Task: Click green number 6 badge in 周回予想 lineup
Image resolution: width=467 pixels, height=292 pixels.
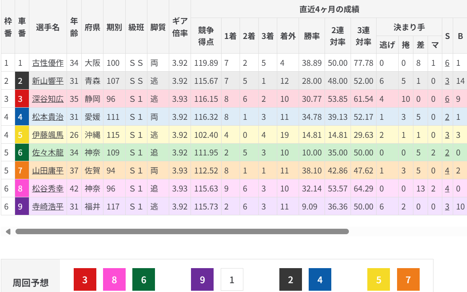Action: (x=144, y=279)
